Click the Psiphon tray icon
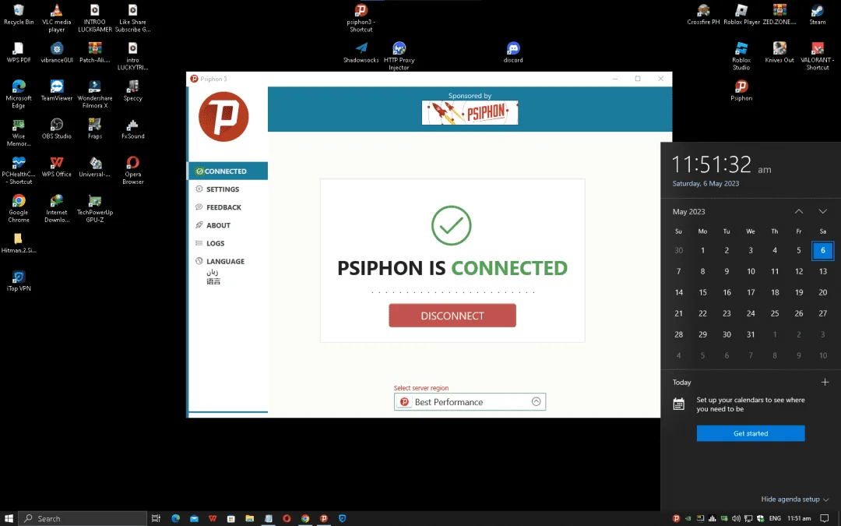The width and height of the screenshot is (841, 526). coord(676,518)
